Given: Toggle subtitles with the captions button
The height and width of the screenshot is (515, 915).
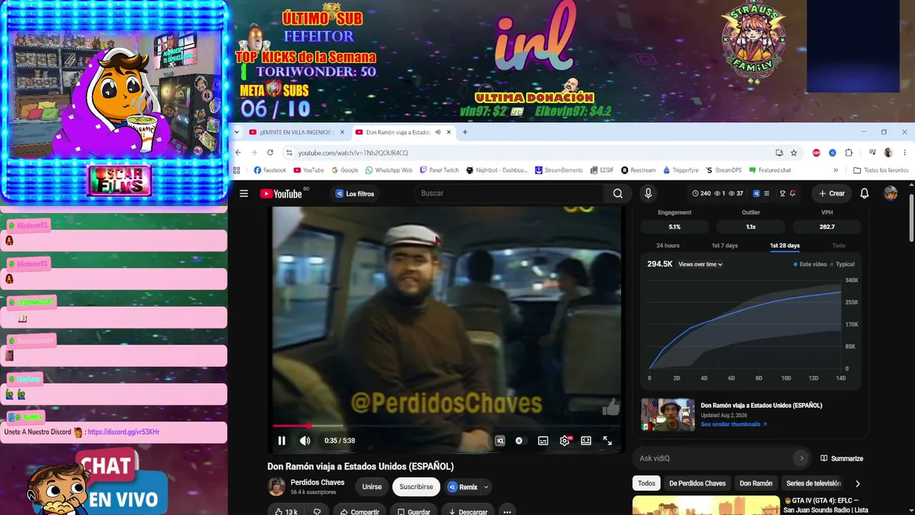Looking at the screenshot, I should [543, 441].
